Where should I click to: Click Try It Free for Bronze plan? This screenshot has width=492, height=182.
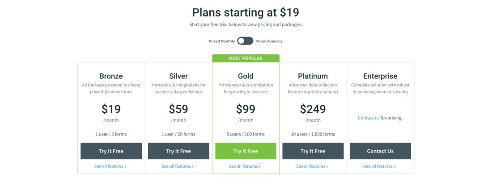(x=111, y=151)
